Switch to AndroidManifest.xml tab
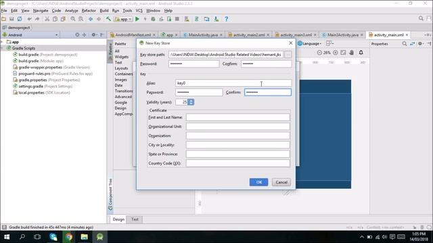Image resolution: width=433 pixels, height=243 pixels. pyautogui.click(x=133, y=35)
